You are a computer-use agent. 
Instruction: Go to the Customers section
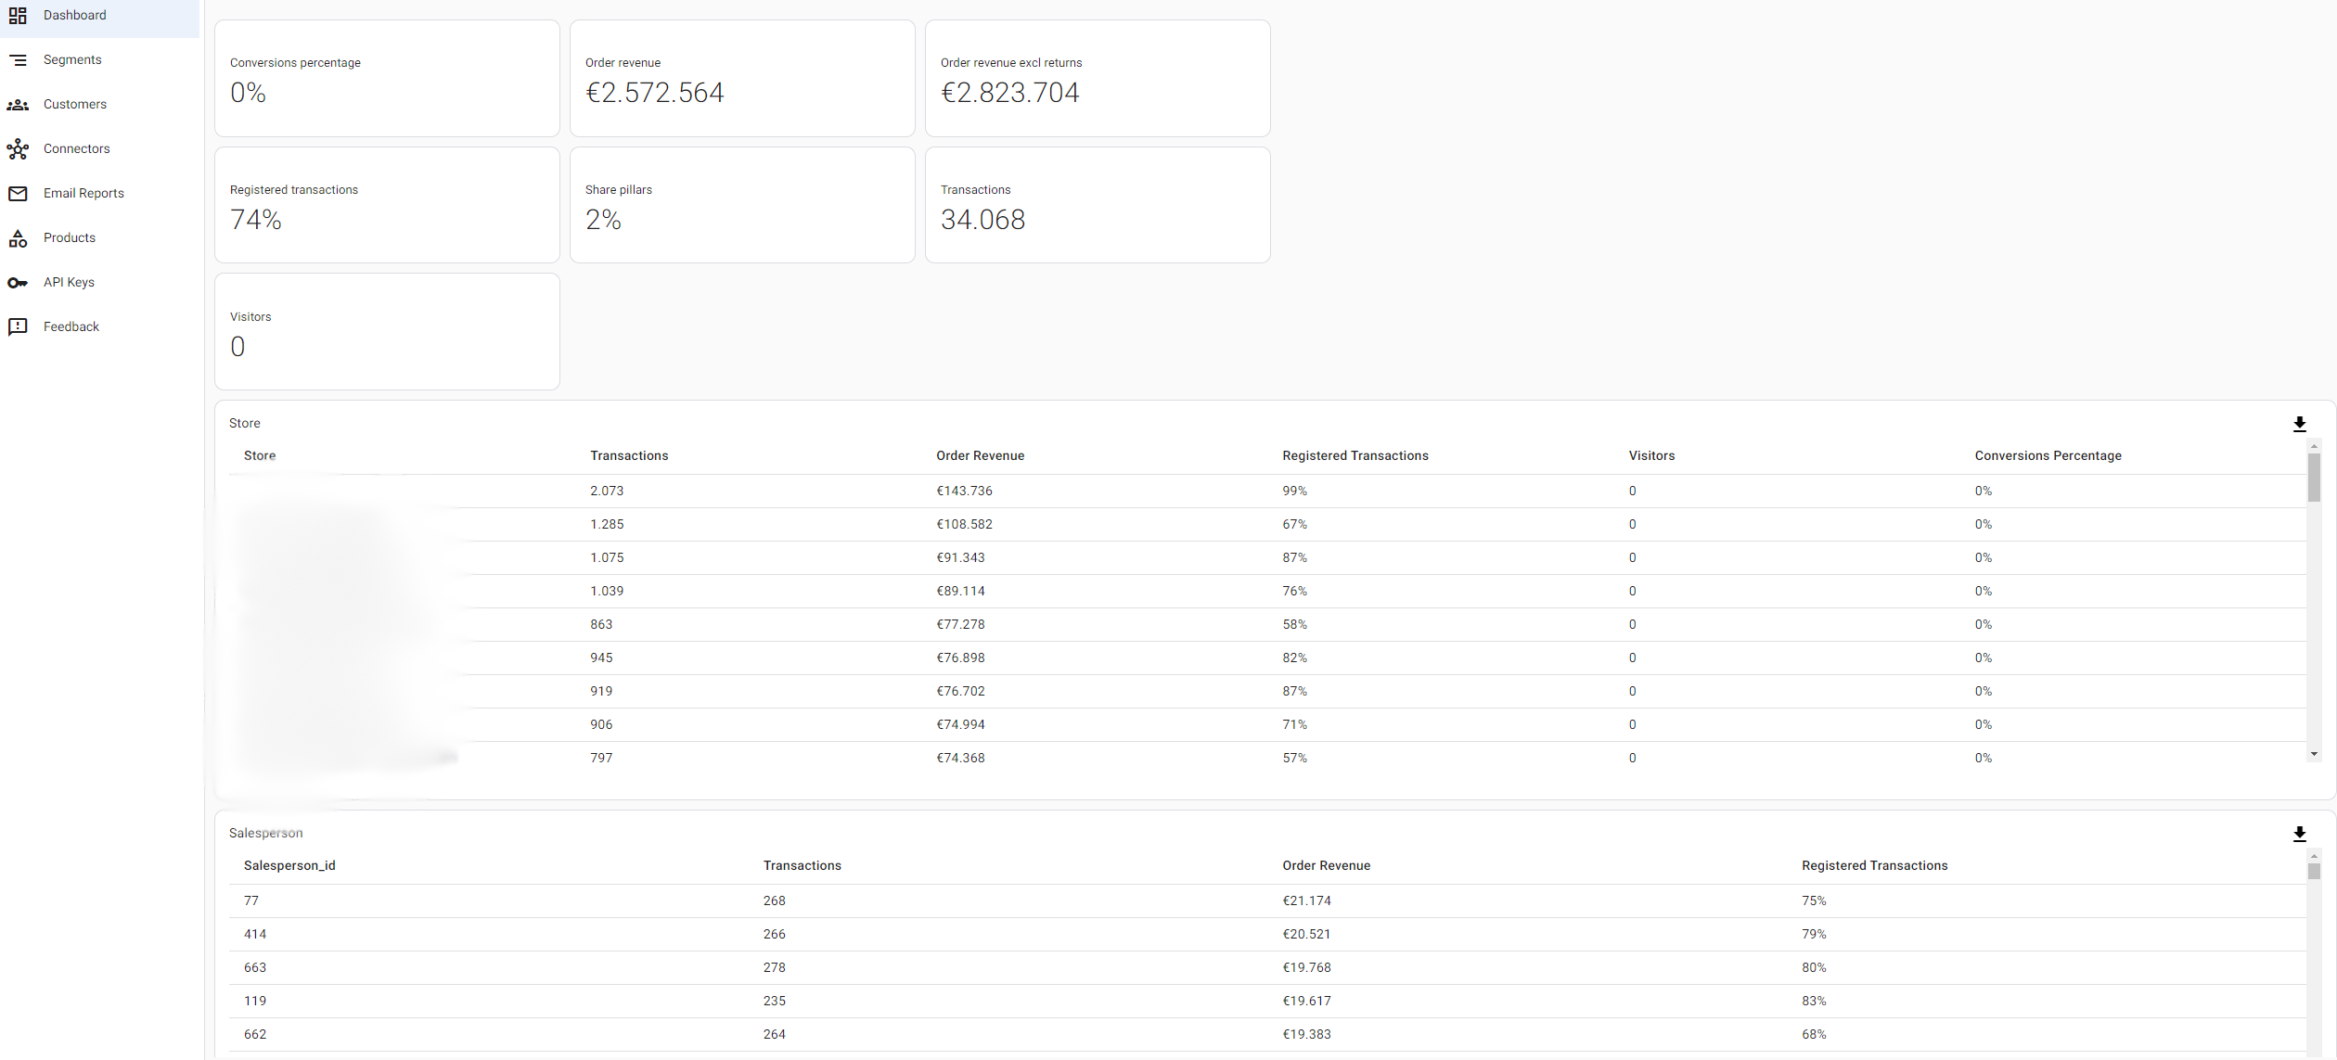(x=73, y=104)
